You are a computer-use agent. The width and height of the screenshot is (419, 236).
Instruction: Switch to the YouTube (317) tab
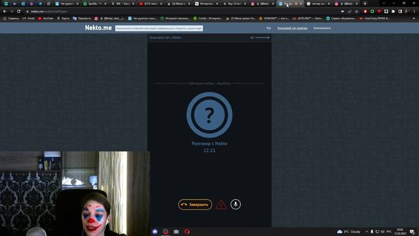coord(151,4)
